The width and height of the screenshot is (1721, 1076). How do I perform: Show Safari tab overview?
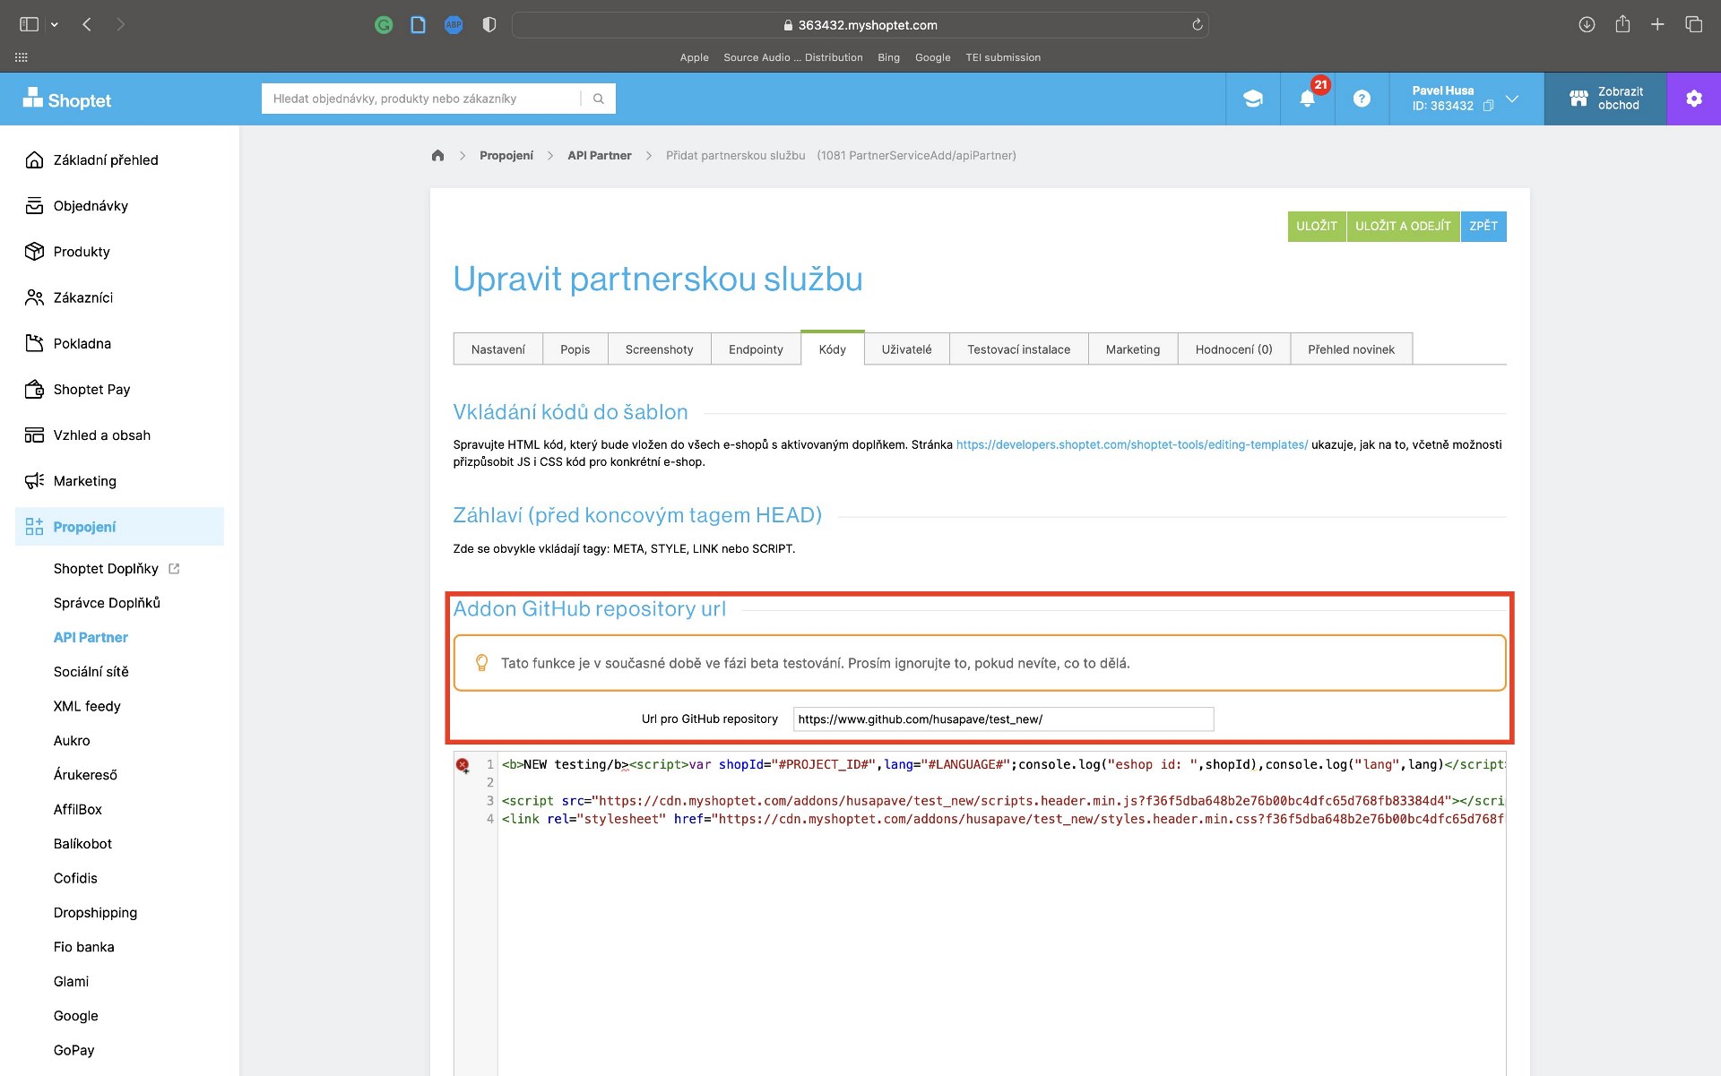[1693, 24]
